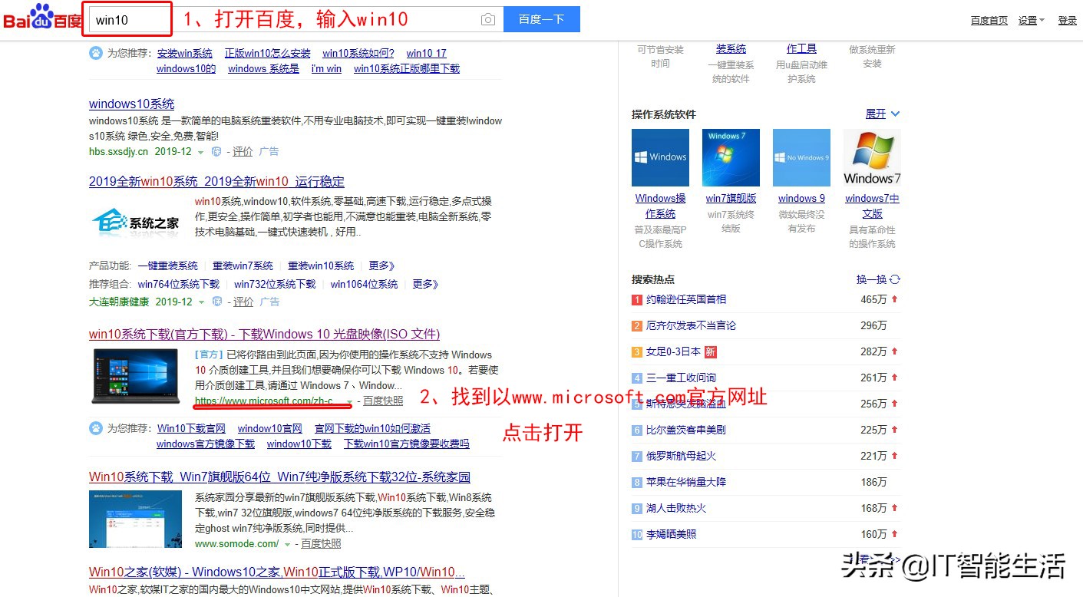Expand the 操作系统软件 panel via 展开
The width and height of the screenshot is (1083, 597).
877,114
